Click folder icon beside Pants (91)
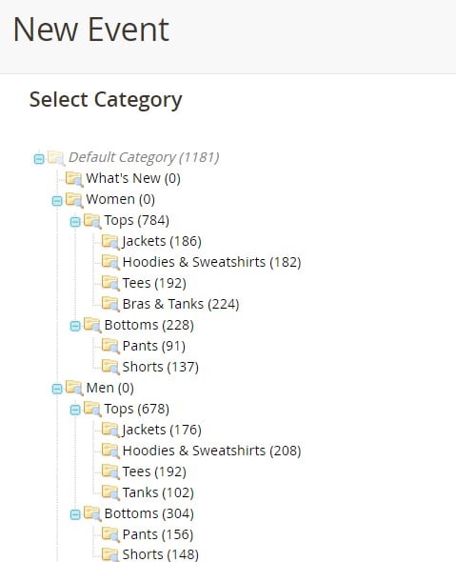 110,346
